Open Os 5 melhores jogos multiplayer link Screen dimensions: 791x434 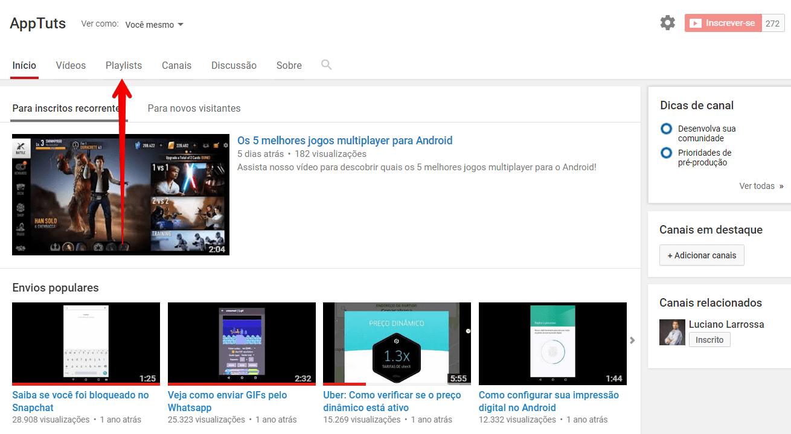pos(345,141)
